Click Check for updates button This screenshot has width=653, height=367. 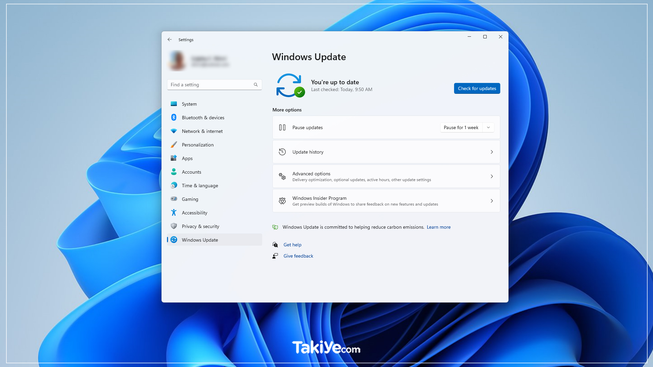tap(477, 88)
